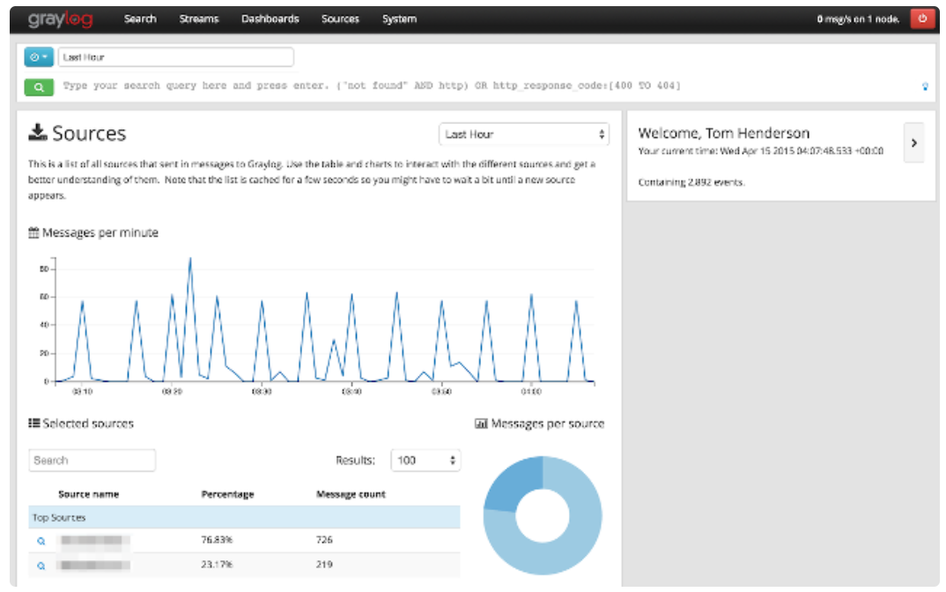The image size is (946, 592).
Task: Click the Sources download icon heading
Action: pyautogui.click(x=37, y=133)
